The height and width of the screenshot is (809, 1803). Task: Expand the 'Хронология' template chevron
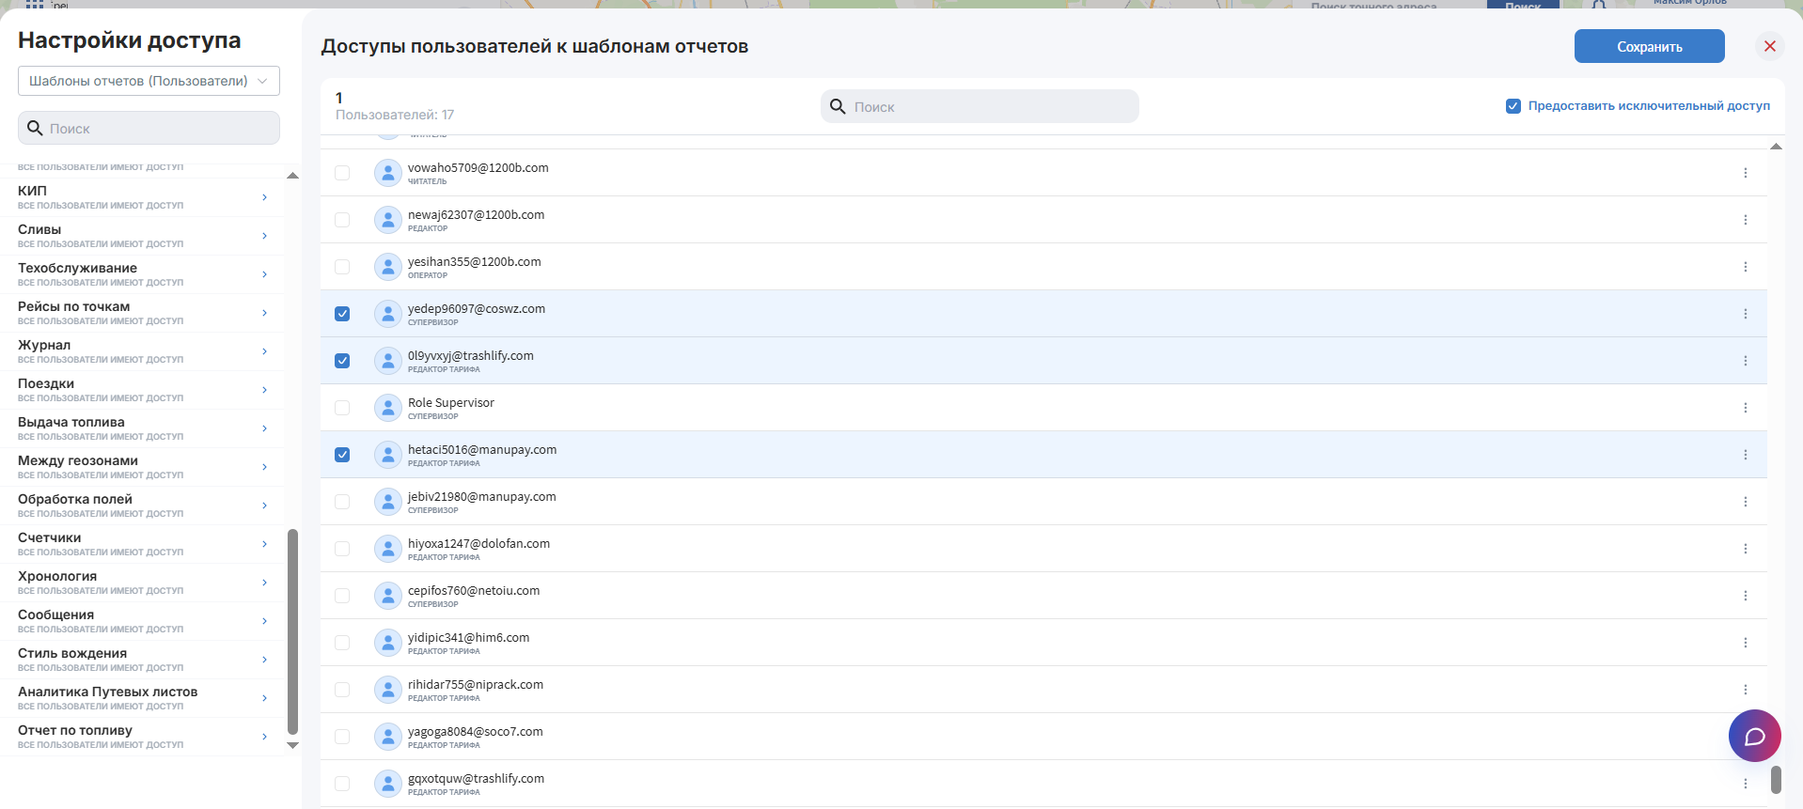[x=265, y=583]
